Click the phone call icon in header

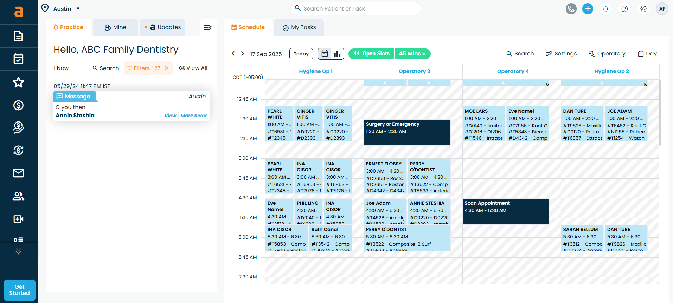tap(571, 9)
